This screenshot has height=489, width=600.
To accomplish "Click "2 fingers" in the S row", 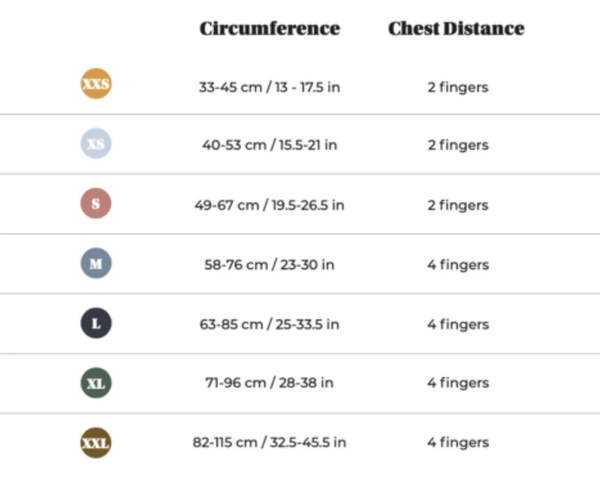I will click(458, 205).
